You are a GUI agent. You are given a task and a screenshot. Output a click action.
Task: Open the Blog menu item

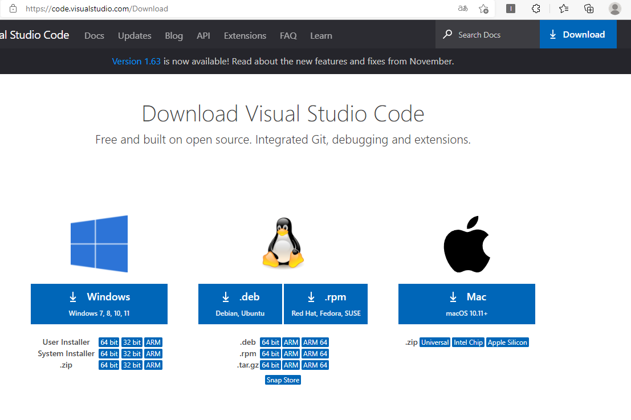coord(174,36)
